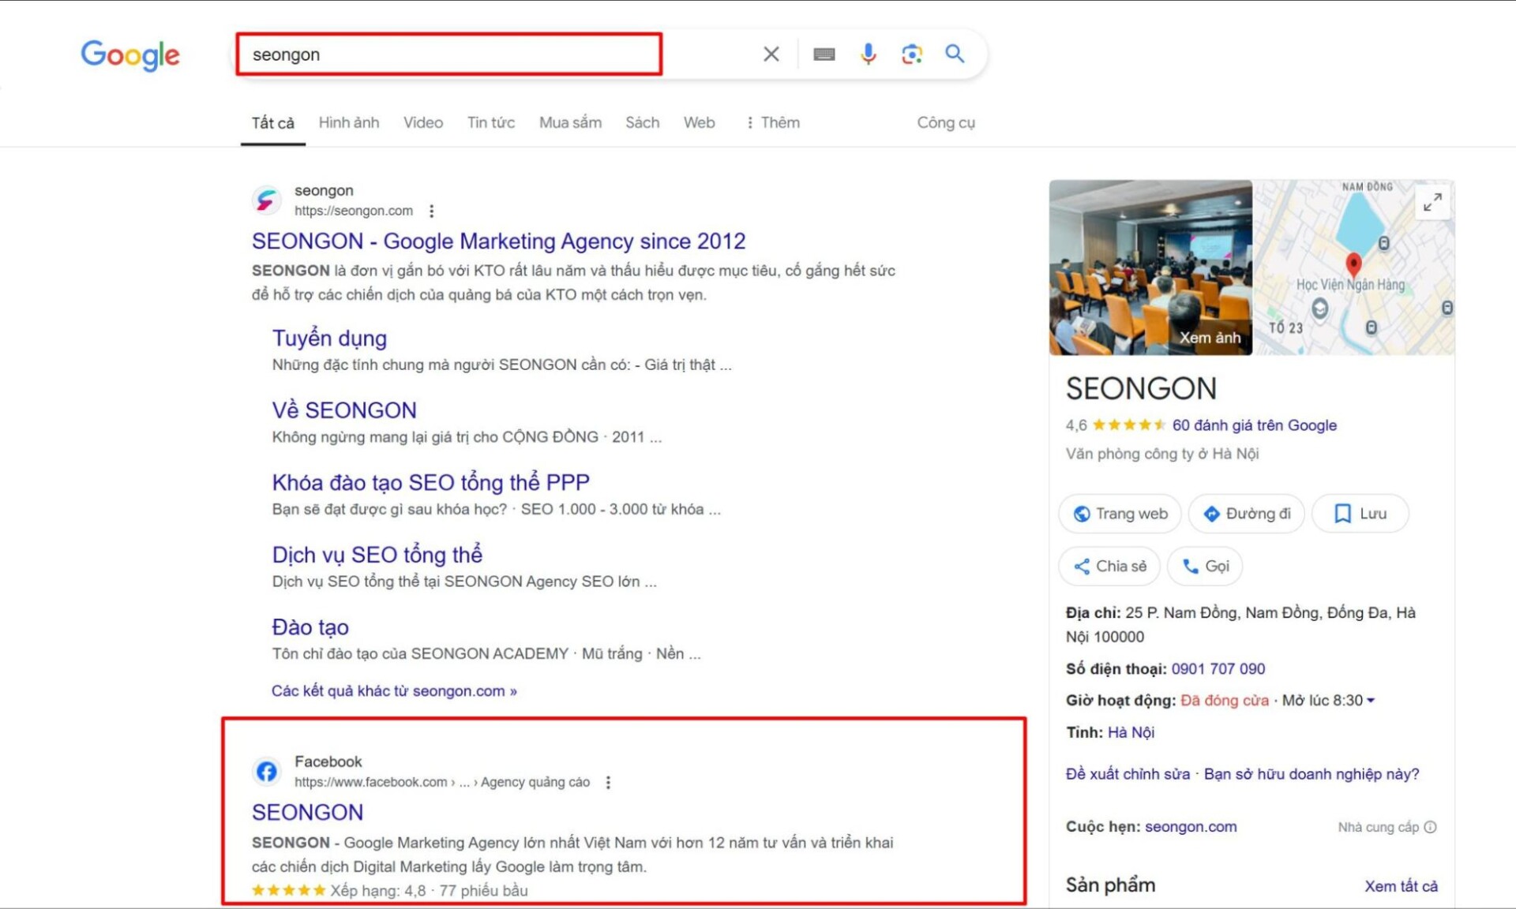Open the Dịch vụ SEO tổng thể link

(x=377, y=555)
